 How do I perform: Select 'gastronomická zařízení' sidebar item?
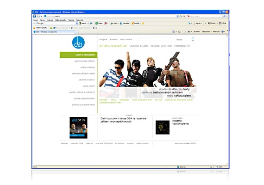click(x=84, y=61)
